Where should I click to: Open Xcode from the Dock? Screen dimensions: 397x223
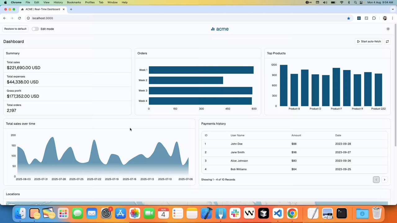pos(206,213)
